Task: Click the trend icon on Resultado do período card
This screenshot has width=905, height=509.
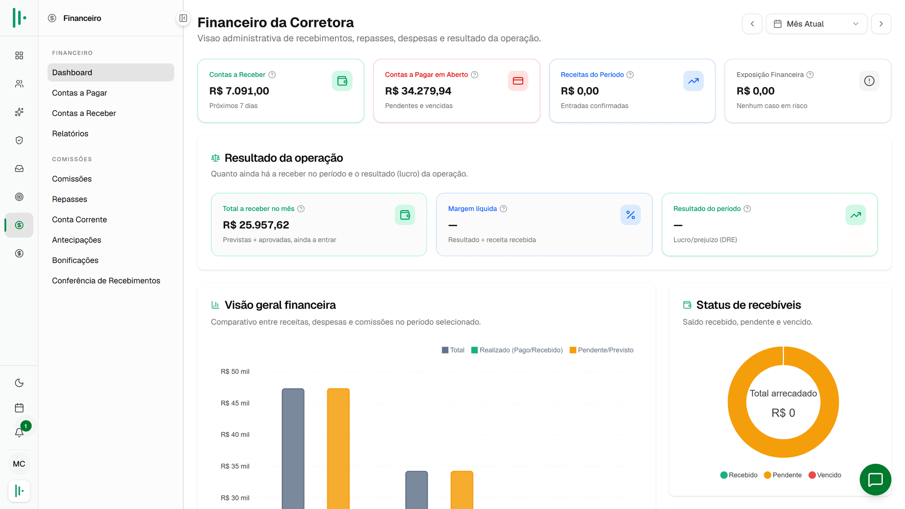Action: pyautogui.click(x=856, y=215)
